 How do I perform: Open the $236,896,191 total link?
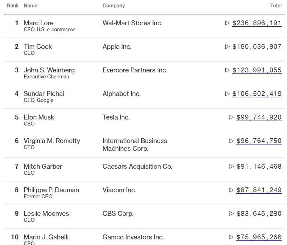click(257, 23)
